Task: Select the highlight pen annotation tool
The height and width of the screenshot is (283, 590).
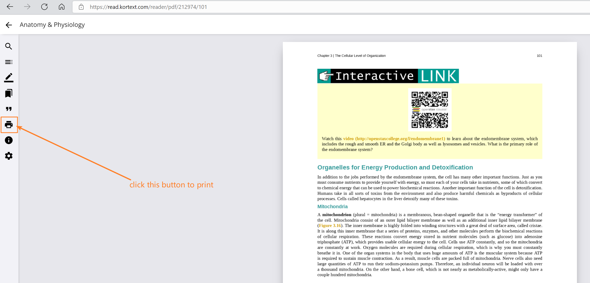Action: (x=9, y=78)
